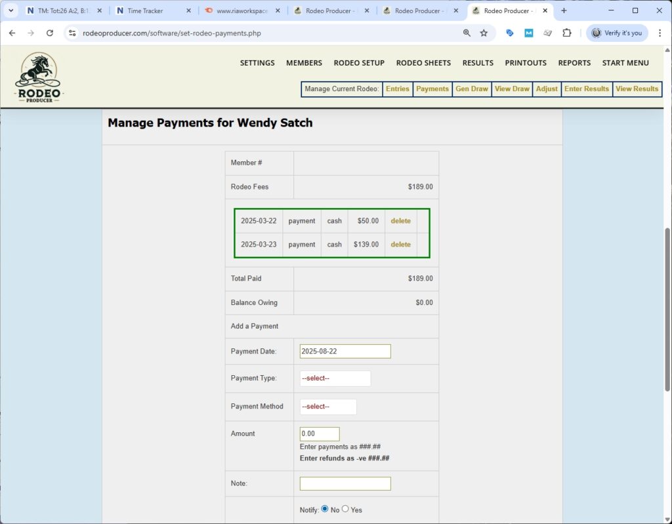Click the Gen Draw button
This screenshot has height=524, width=672.
[x=471, y=89]
